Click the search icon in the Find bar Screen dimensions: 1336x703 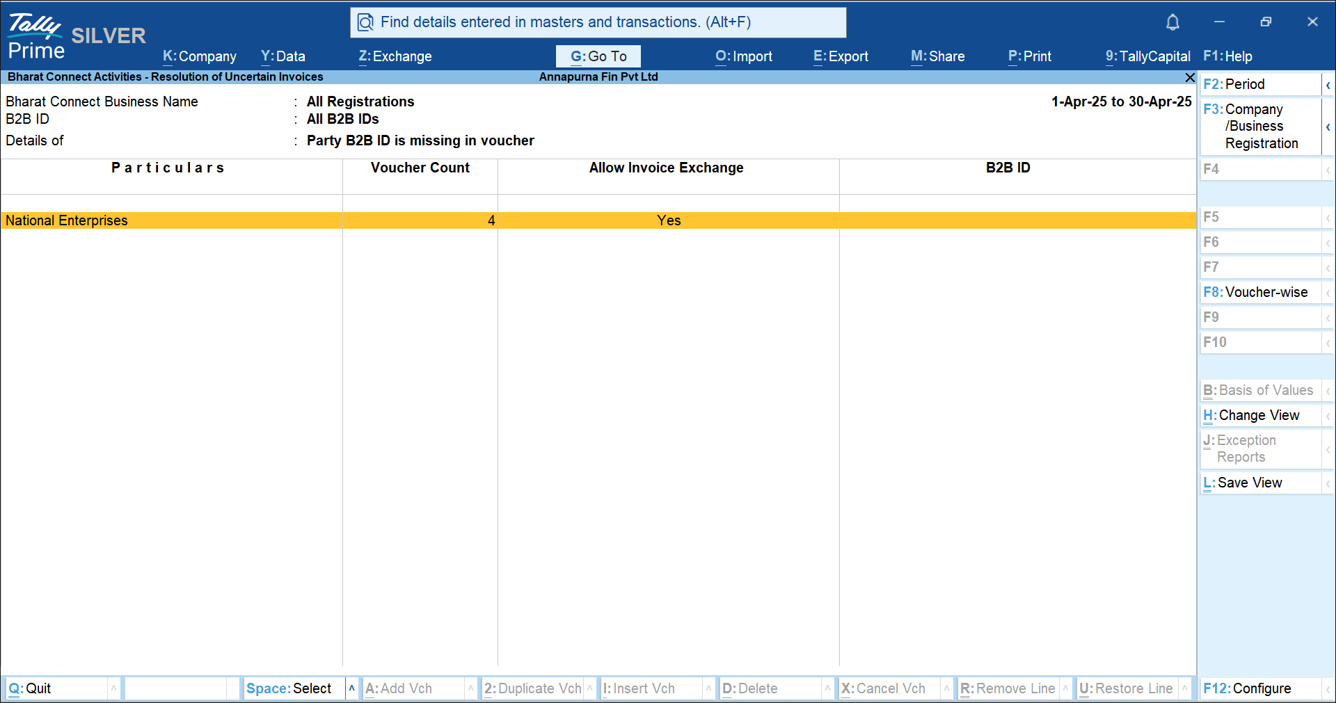coord(365,23)
